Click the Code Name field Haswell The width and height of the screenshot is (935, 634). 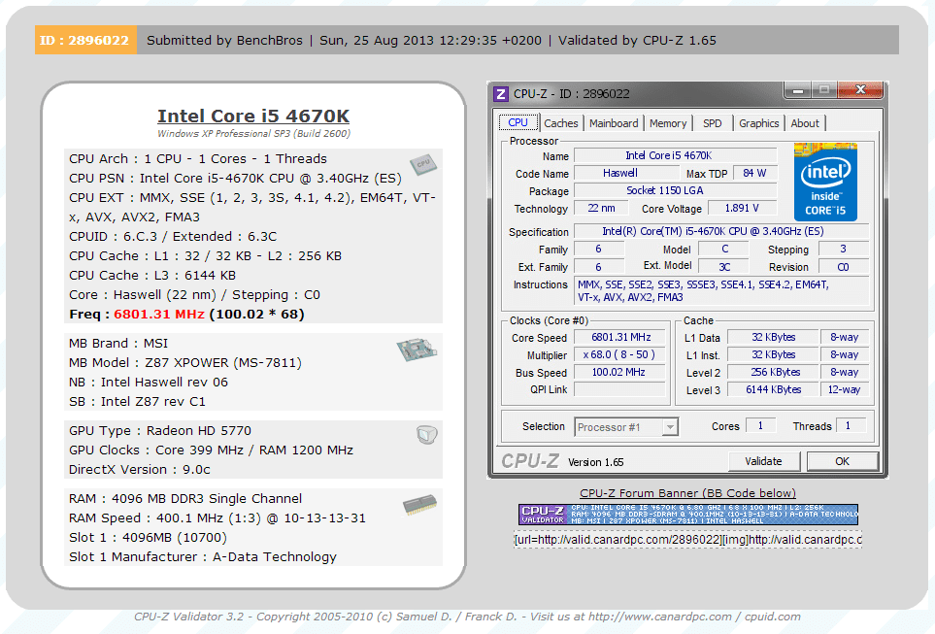click(625, 173)
